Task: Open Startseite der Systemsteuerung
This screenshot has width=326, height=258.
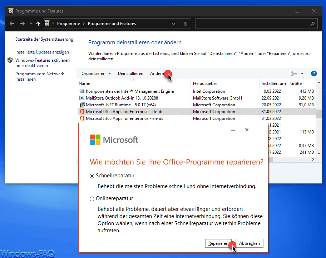Action: (x=44, y=39)
